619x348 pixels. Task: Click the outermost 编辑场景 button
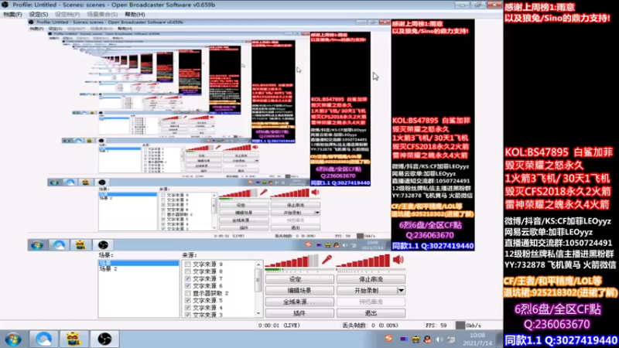tap(299, 291)
